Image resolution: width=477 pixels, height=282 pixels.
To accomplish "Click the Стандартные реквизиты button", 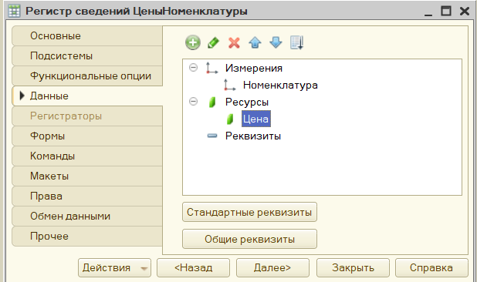I will pyautogui.click(x=249, y=212).
